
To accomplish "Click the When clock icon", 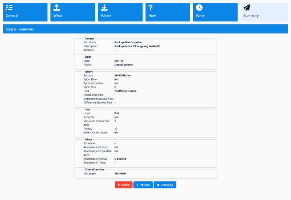I will 199,8.
